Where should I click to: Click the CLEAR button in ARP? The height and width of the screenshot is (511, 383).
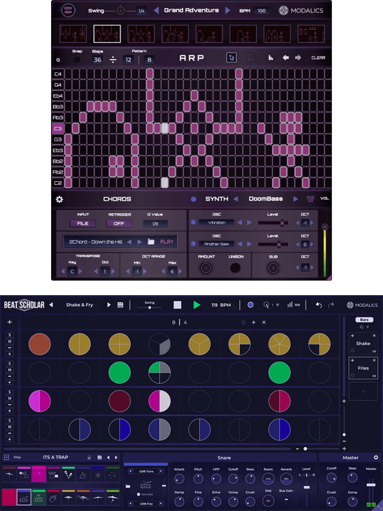[x=318, y=58]
